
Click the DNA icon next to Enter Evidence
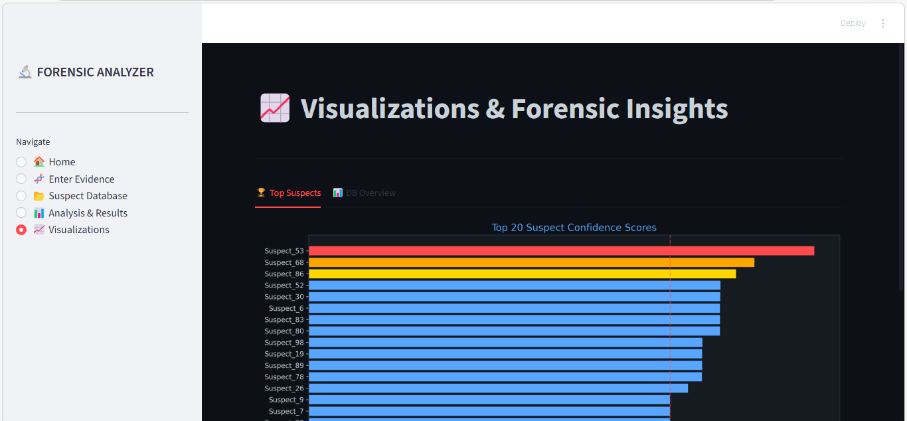[39, 179]
